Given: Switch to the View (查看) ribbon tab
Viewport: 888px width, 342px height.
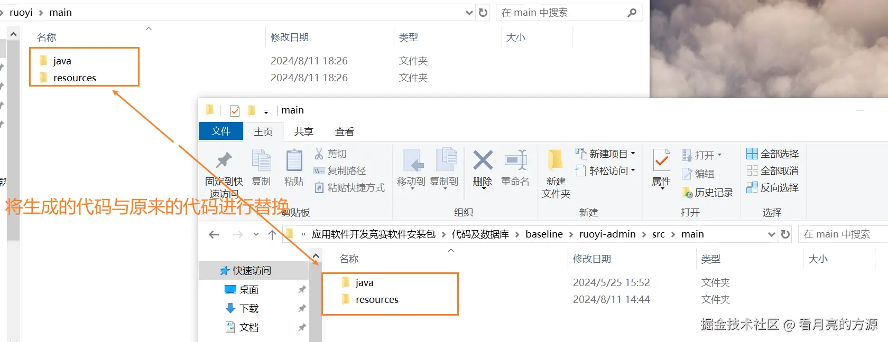Looking at the screenshot, I should click(345, 131).
